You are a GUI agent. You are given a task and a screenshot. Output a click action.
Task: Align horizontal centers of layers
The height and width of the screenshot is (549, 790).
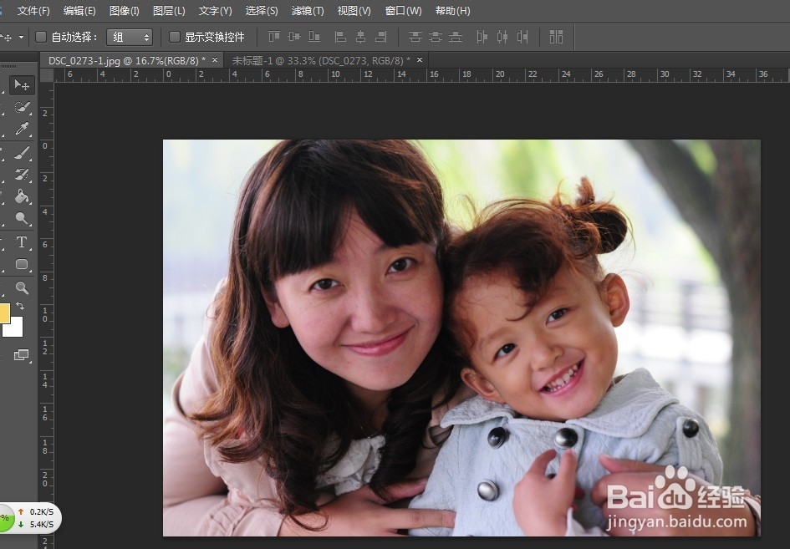361,37
